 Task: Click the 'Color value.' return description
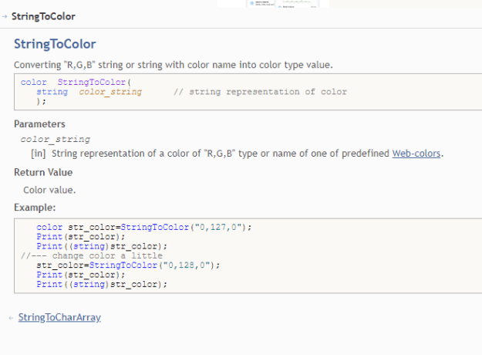click(x=49, y=190)
